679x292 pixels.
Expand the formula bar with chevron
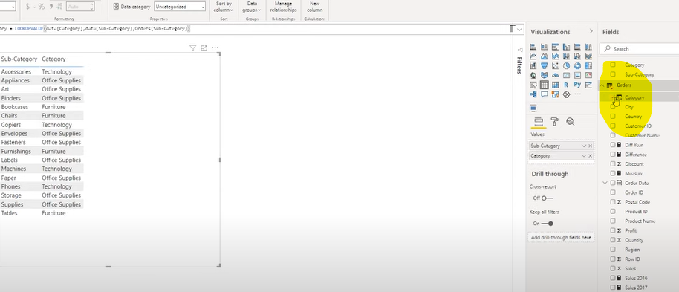[x=519, y=30]
